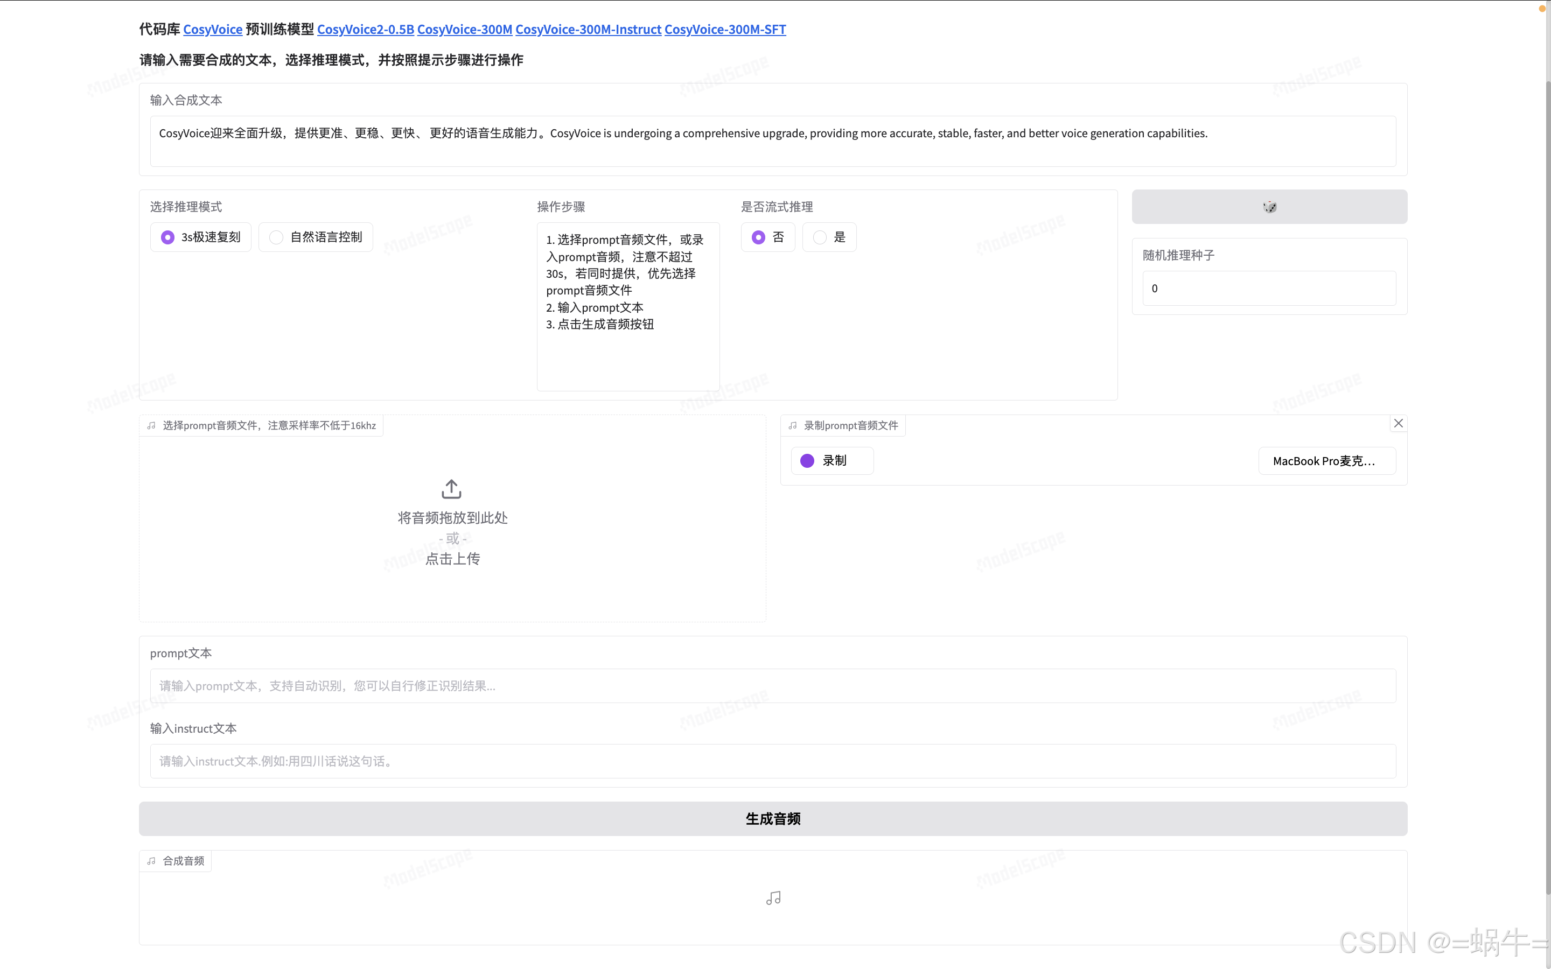Click the upload arrow icon

click(x=451, y=489)
